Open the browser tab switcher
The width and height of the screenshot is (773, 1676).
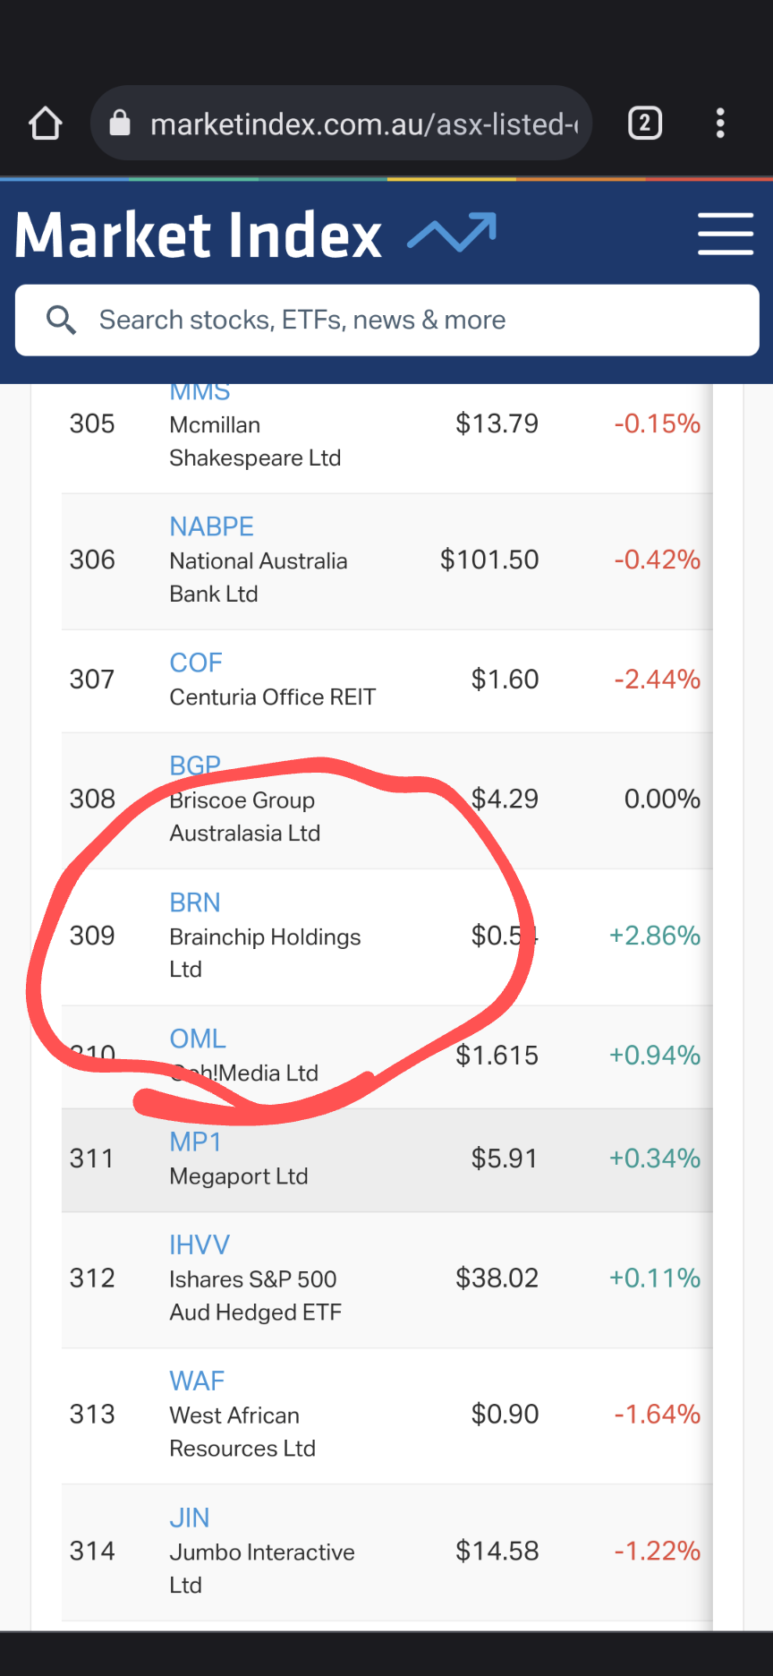pos(645,123)
